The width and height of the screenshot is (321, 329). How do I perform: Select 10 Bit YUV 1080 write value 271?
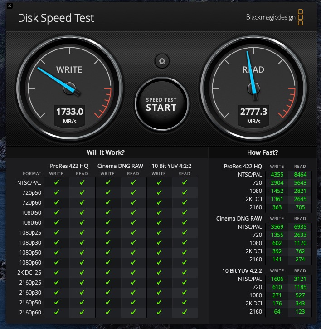pyautogui.click(x=277, y=295)
